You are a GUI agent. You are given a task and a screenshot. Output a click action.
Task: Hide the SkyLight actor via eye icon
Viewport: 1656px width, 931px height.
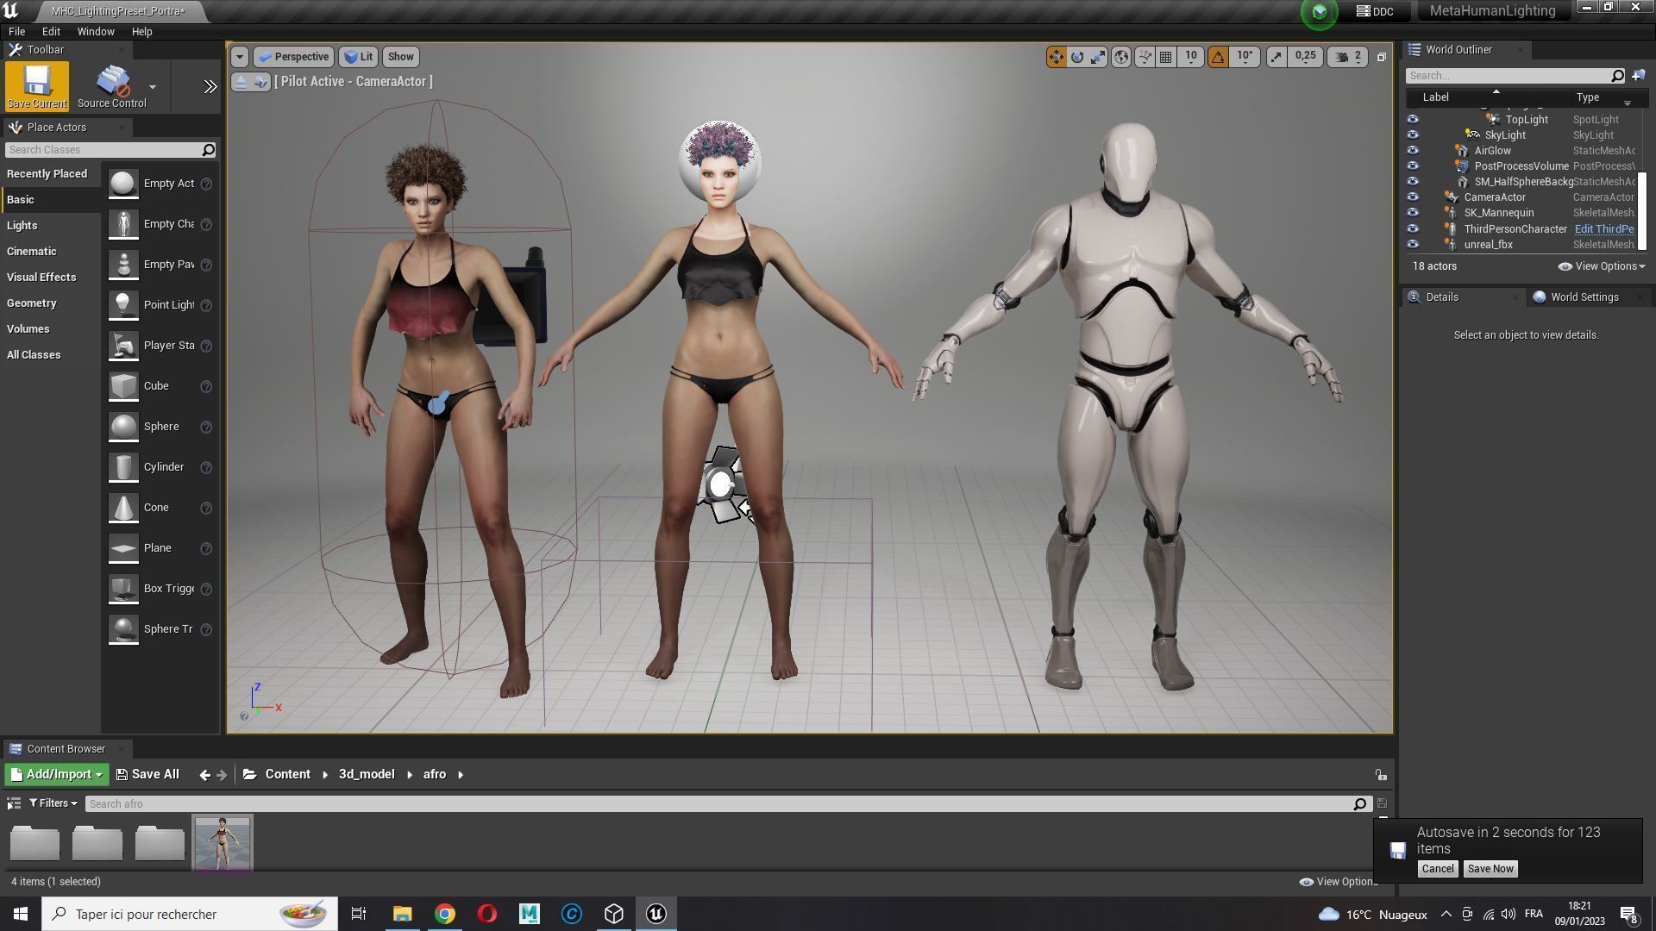(1412, 135)
